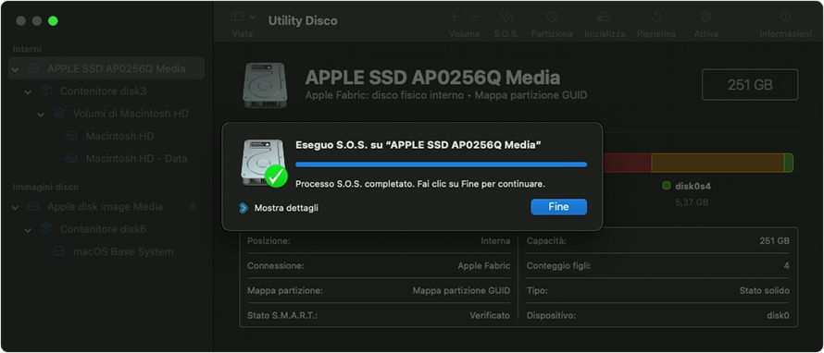The image size is (824, 353).
Task: Click the container icon beside Contenitore disk3
Action: (x=46, y=91)
